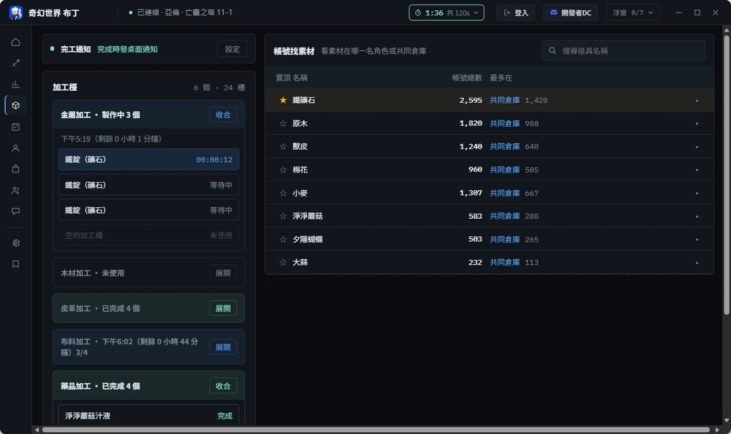Expand the 獸皮 row arrow
The image size is (731, 434).
697,147
